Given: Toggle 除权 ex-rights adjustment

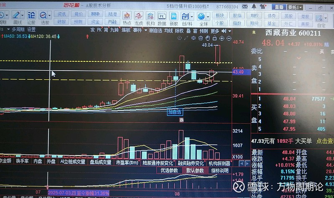Looking at the screenshot, I should coord(179,31).
